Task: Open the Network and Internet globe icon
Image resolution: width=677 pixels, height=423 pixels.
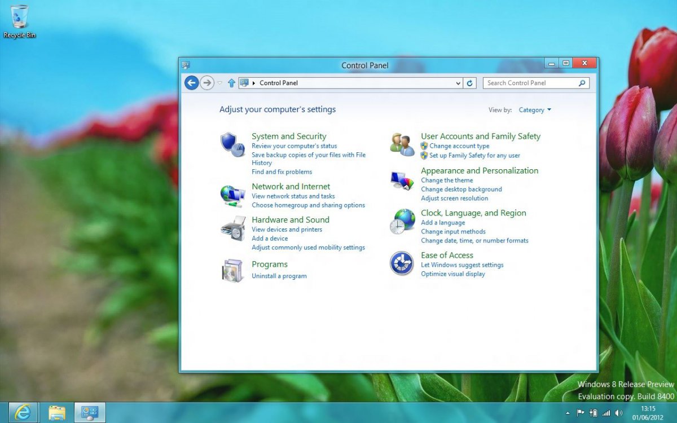Action: coord(232,196)
